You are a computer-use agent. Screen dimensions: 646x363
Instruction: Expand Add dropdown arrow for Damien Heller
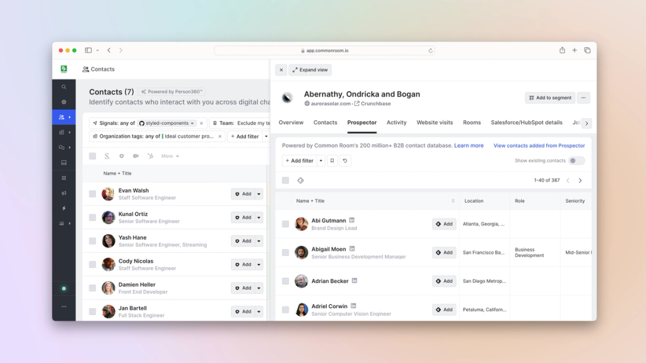tap(259, 288)
